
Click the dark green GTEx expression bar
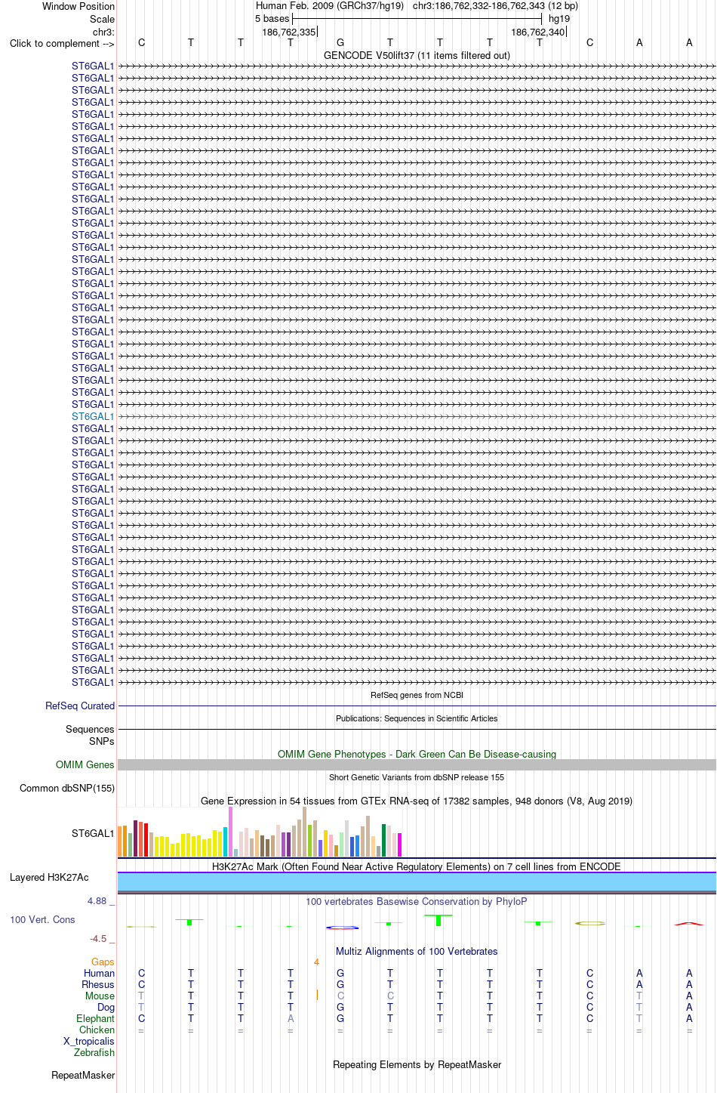[383, 841]
